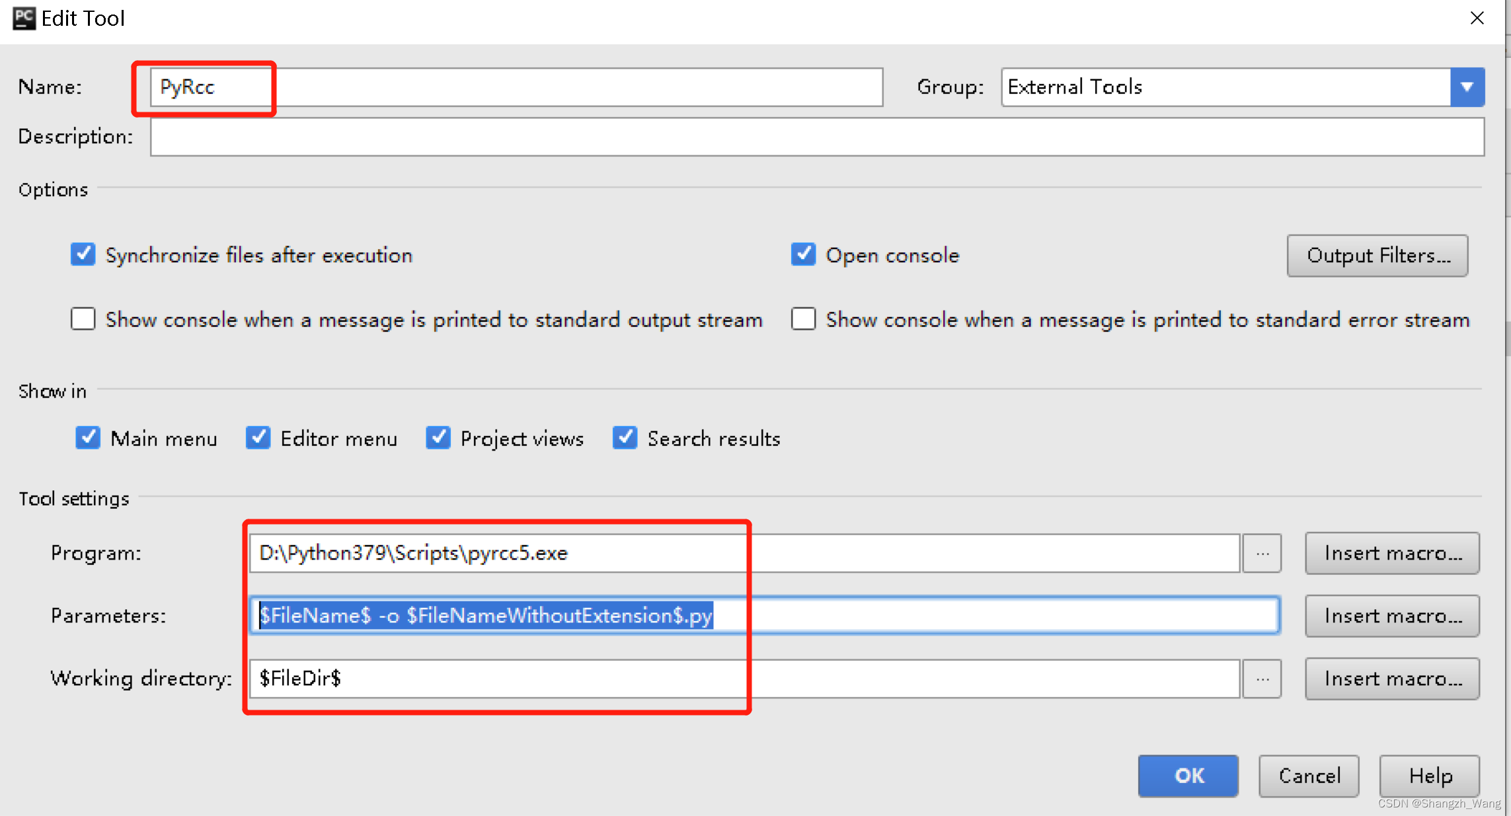
Task: Toggle the Open console checkbox
Action: 803,254
